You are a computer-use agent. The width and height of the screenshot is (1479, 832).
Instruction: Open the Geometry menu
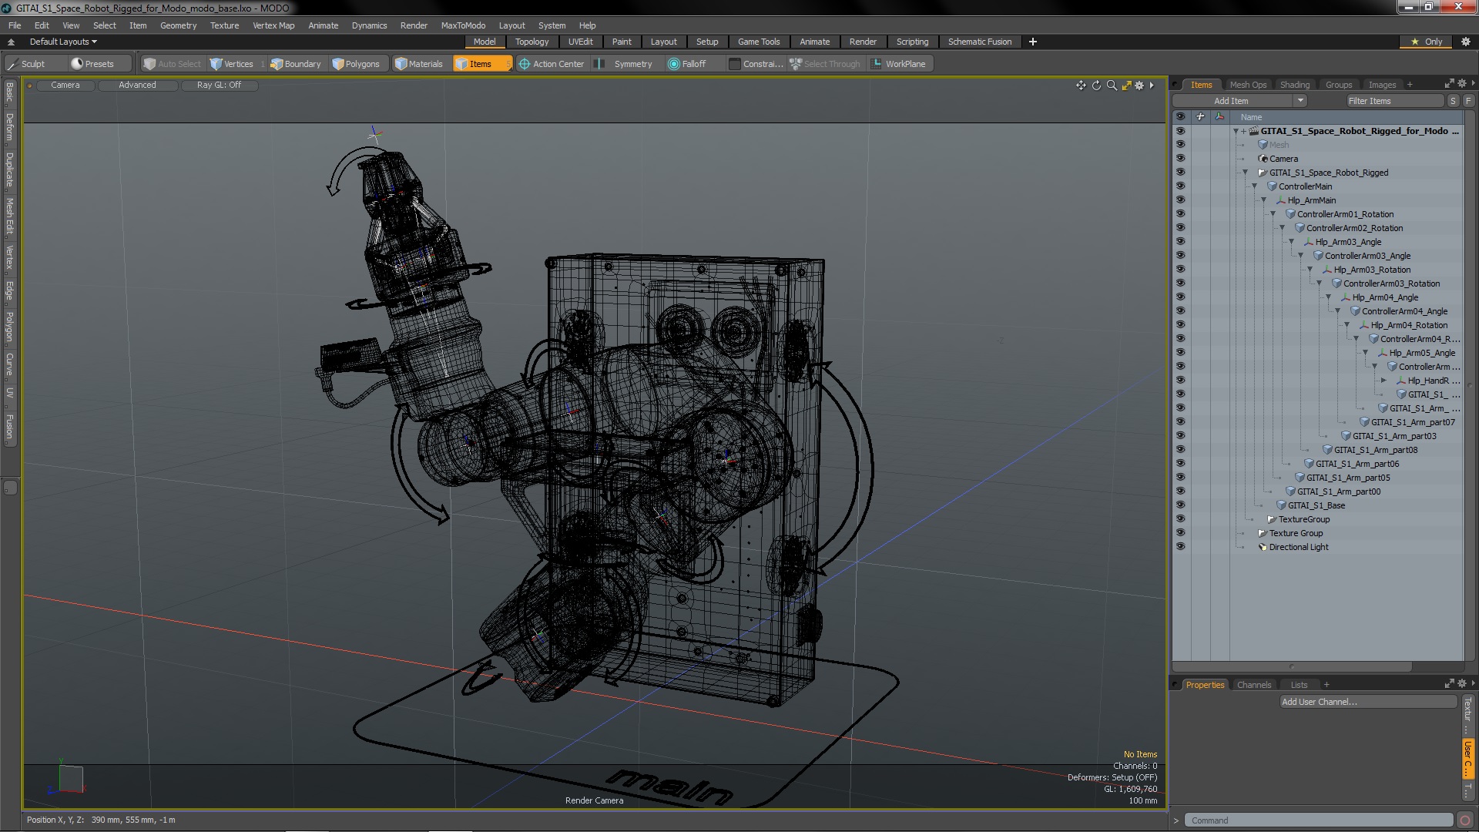coord(178,25)
